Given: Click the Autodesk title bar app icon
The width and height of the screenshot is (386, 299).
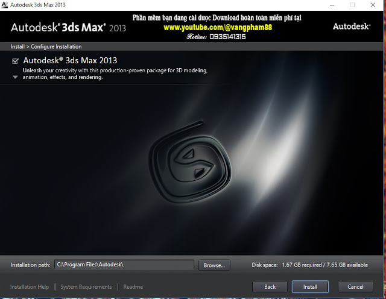Looking at the screenshot, I should (4, 5).
